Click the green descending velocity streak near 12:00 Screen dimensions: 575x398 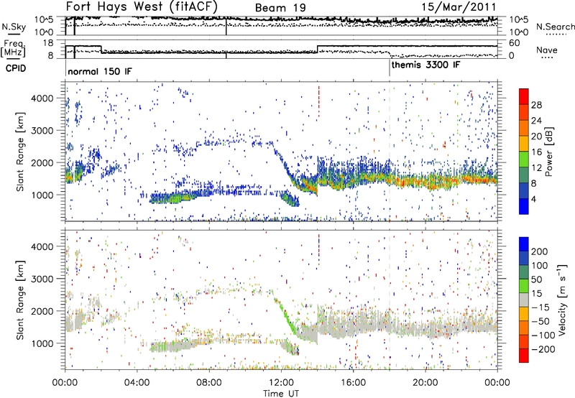pos(285,315)
